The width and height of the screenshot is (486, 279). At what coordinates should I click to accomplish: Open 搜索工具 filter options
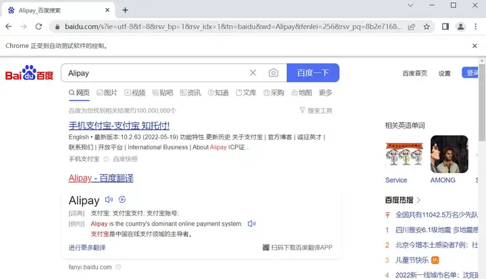tap(316, 111)
